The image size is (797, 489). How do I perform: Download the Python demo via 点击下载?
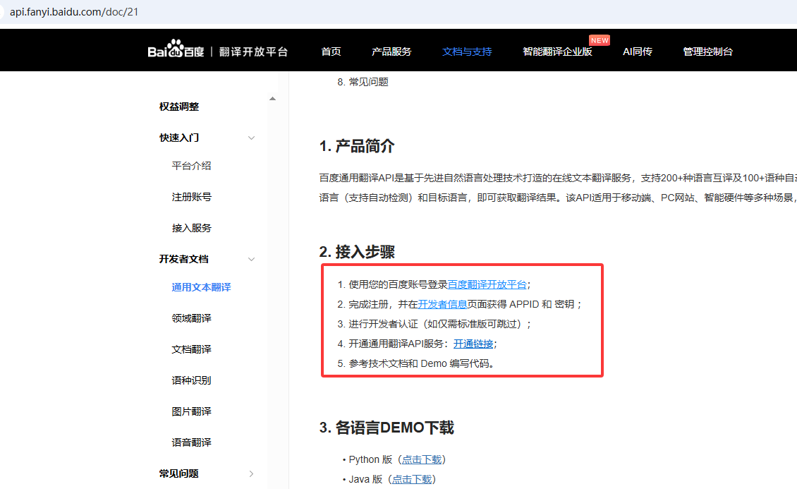pyautogui.click(x=422, y=459)
